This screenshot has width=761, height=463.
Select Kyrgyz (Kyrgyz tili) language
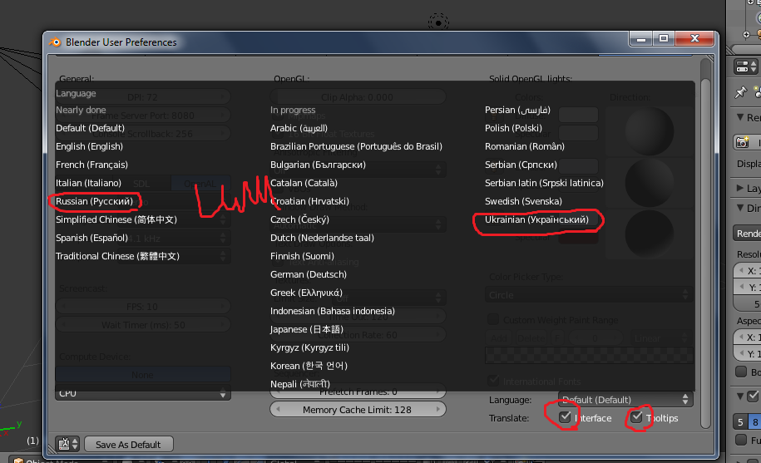(309, 347)
